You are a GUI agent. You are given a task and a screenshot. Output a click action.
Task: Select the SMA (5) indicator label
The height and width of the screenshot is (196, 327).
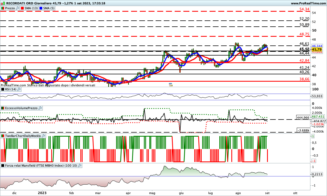pyautogui.click(x=49, y=8)
